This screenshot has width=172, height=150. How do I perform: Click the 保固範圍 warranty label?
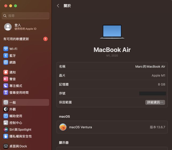point(65,103)
